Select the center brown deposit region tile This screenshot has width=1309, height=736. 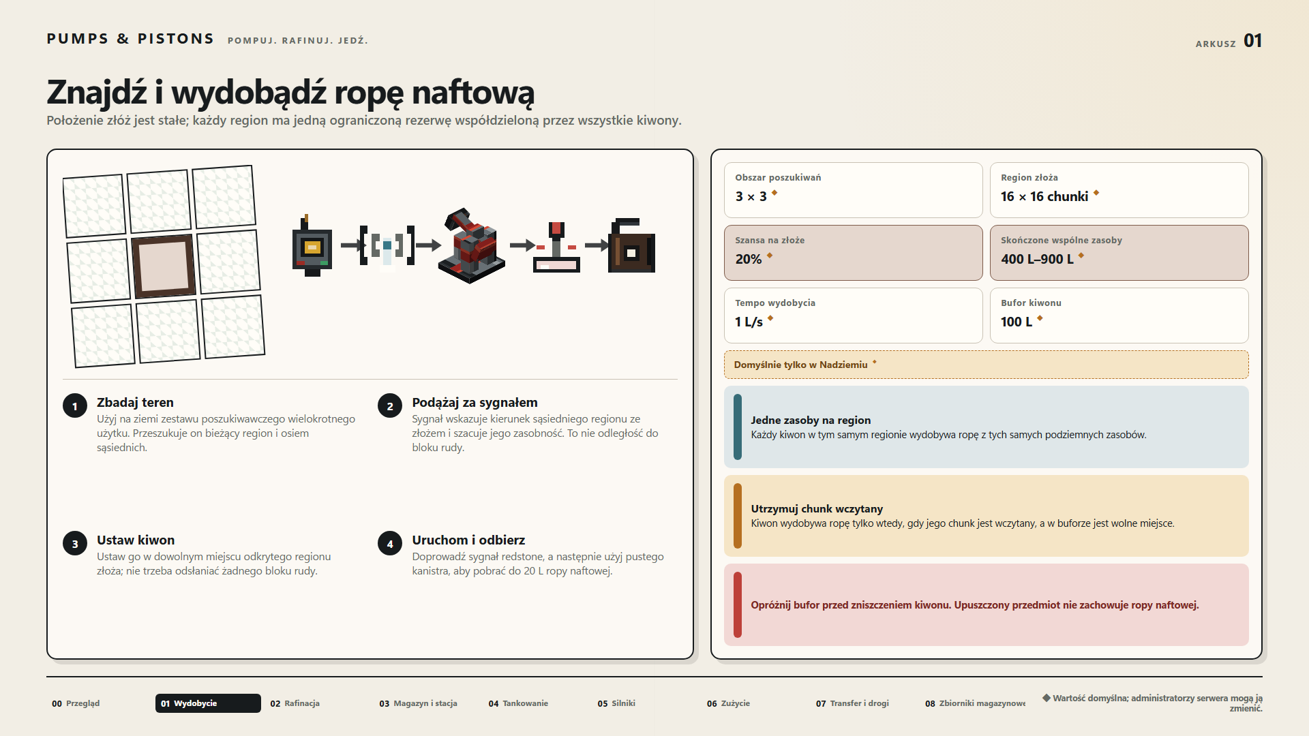click(x=164, y=266)
